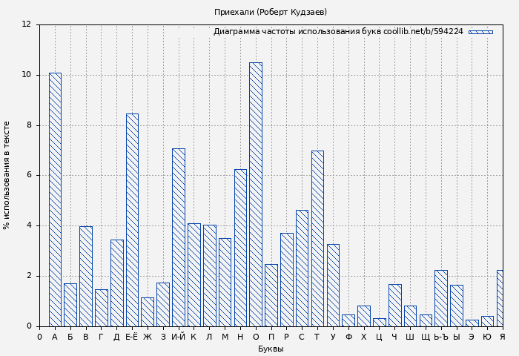Click the bar for letter В
The image size is (519, 356).
click(86, 276)
